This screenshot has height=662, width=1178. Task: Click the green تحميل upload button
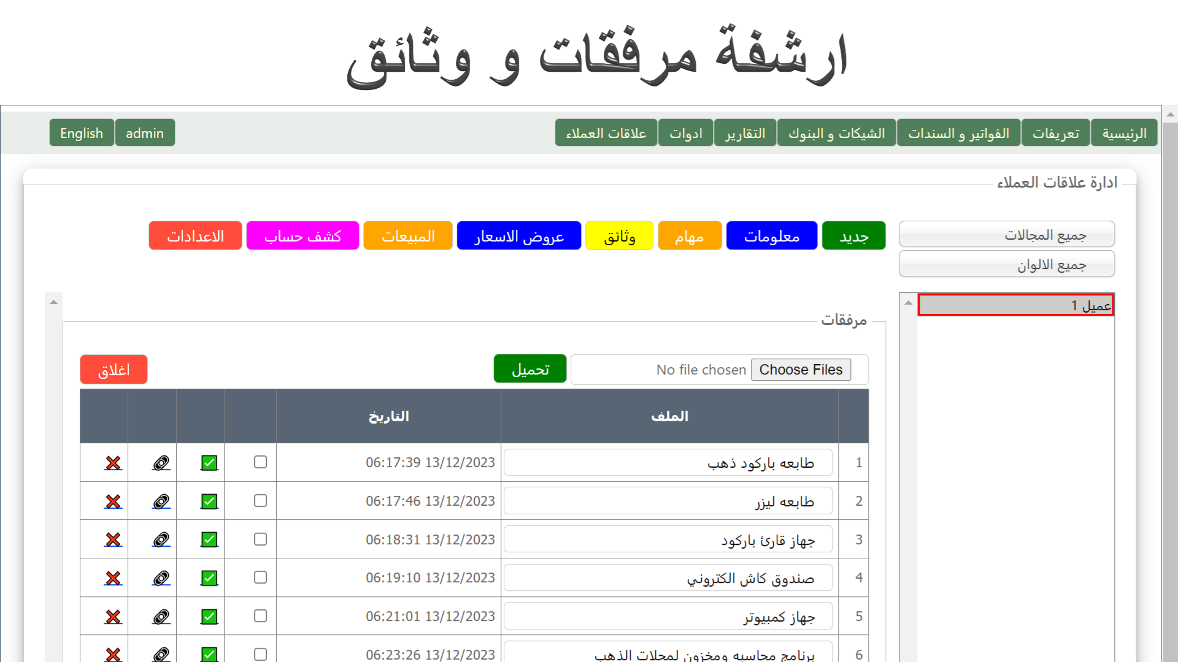530,370
